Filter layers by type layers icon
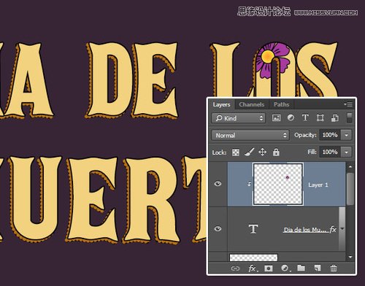365x286 pixels. pyautogui.click(x=305, y=118)
